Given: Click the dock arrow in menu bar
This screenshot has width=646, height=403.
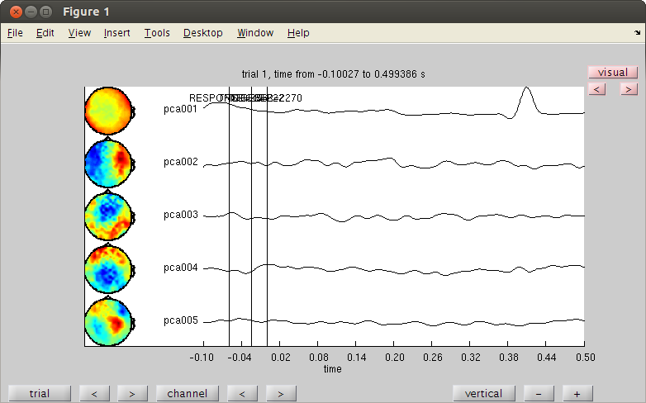Looking at the screenshot, I should 637,33.
